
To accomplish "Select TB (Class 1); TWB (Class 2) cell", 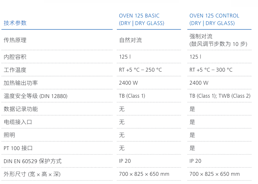I will pyautogui.click(x=220, y=96).
